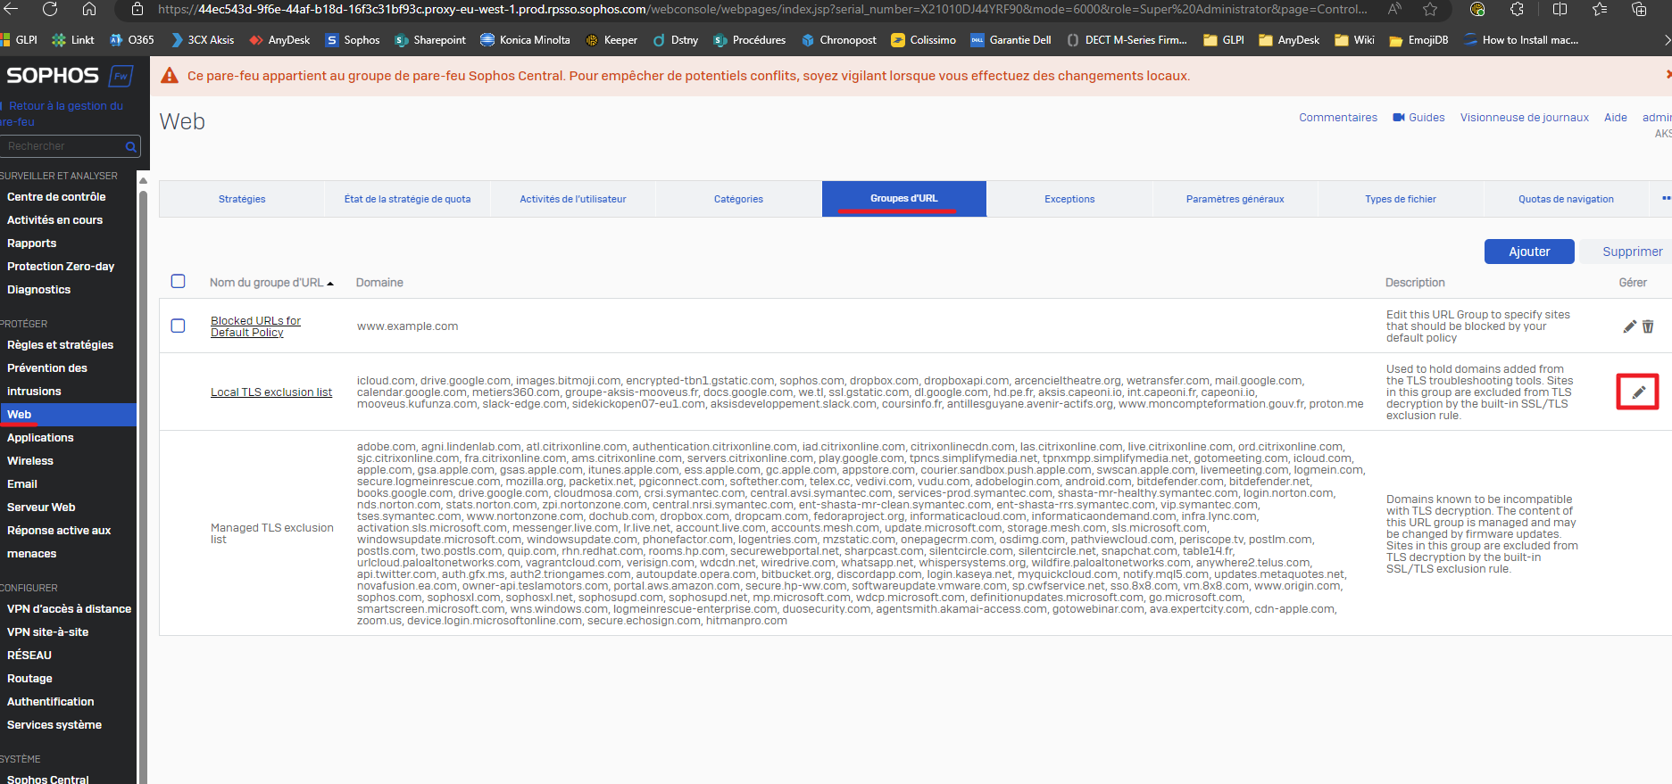Open the AnyDesk bookmarks folder

point(1289,40)
